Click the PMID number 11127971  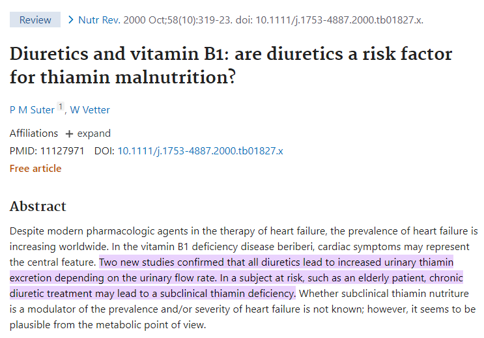62,150
